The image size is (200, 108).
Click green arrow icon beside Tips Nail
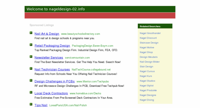click(31, 104)
